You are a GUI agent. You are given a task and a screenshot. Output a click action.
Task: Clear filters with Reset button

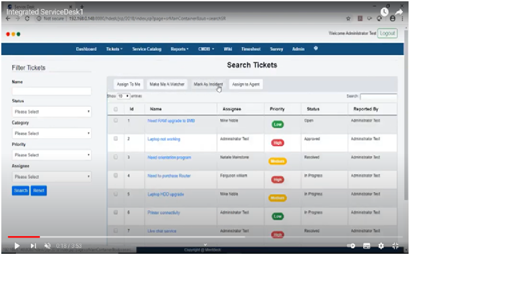coord(39,191)
